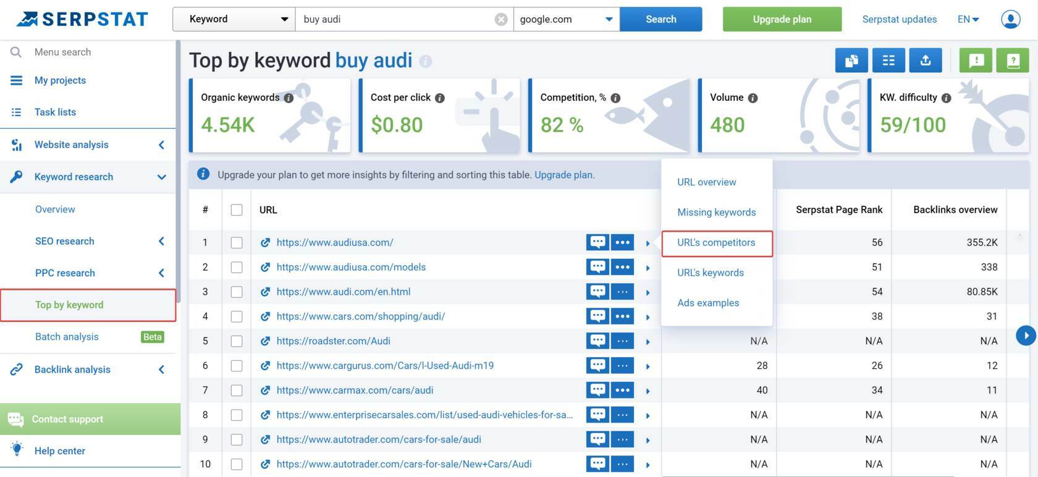Click comment icon for audiusa.com/ row
Screen dimensions: 1038x477
(x=597, y=242)
